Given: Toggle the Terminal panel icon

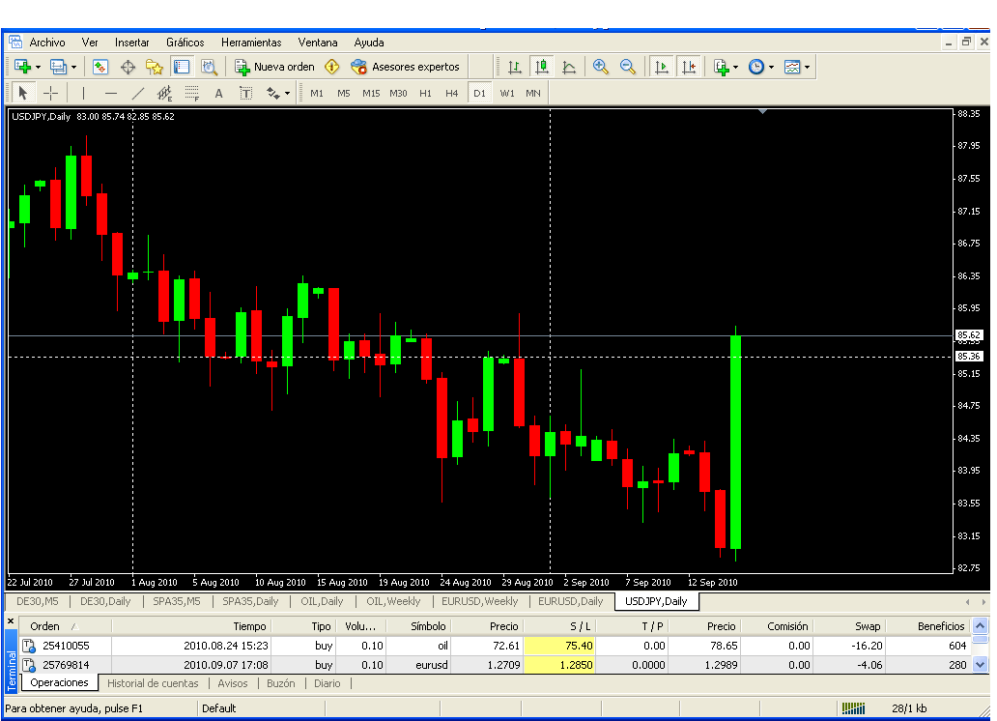Looking at the screenshot, I should click(x=182, y=67).
